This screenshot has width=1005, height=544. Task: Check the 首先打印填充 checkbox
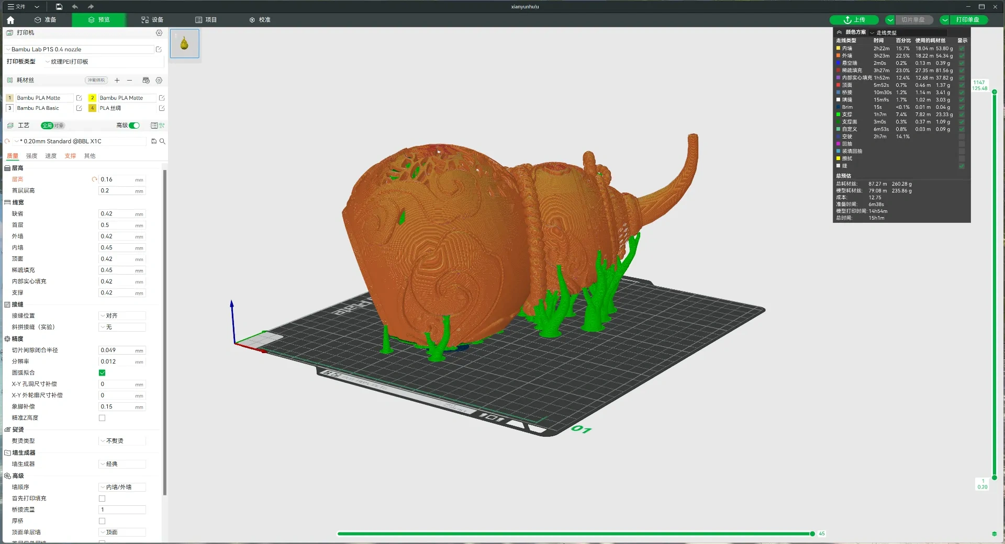(x=102, y=498)
